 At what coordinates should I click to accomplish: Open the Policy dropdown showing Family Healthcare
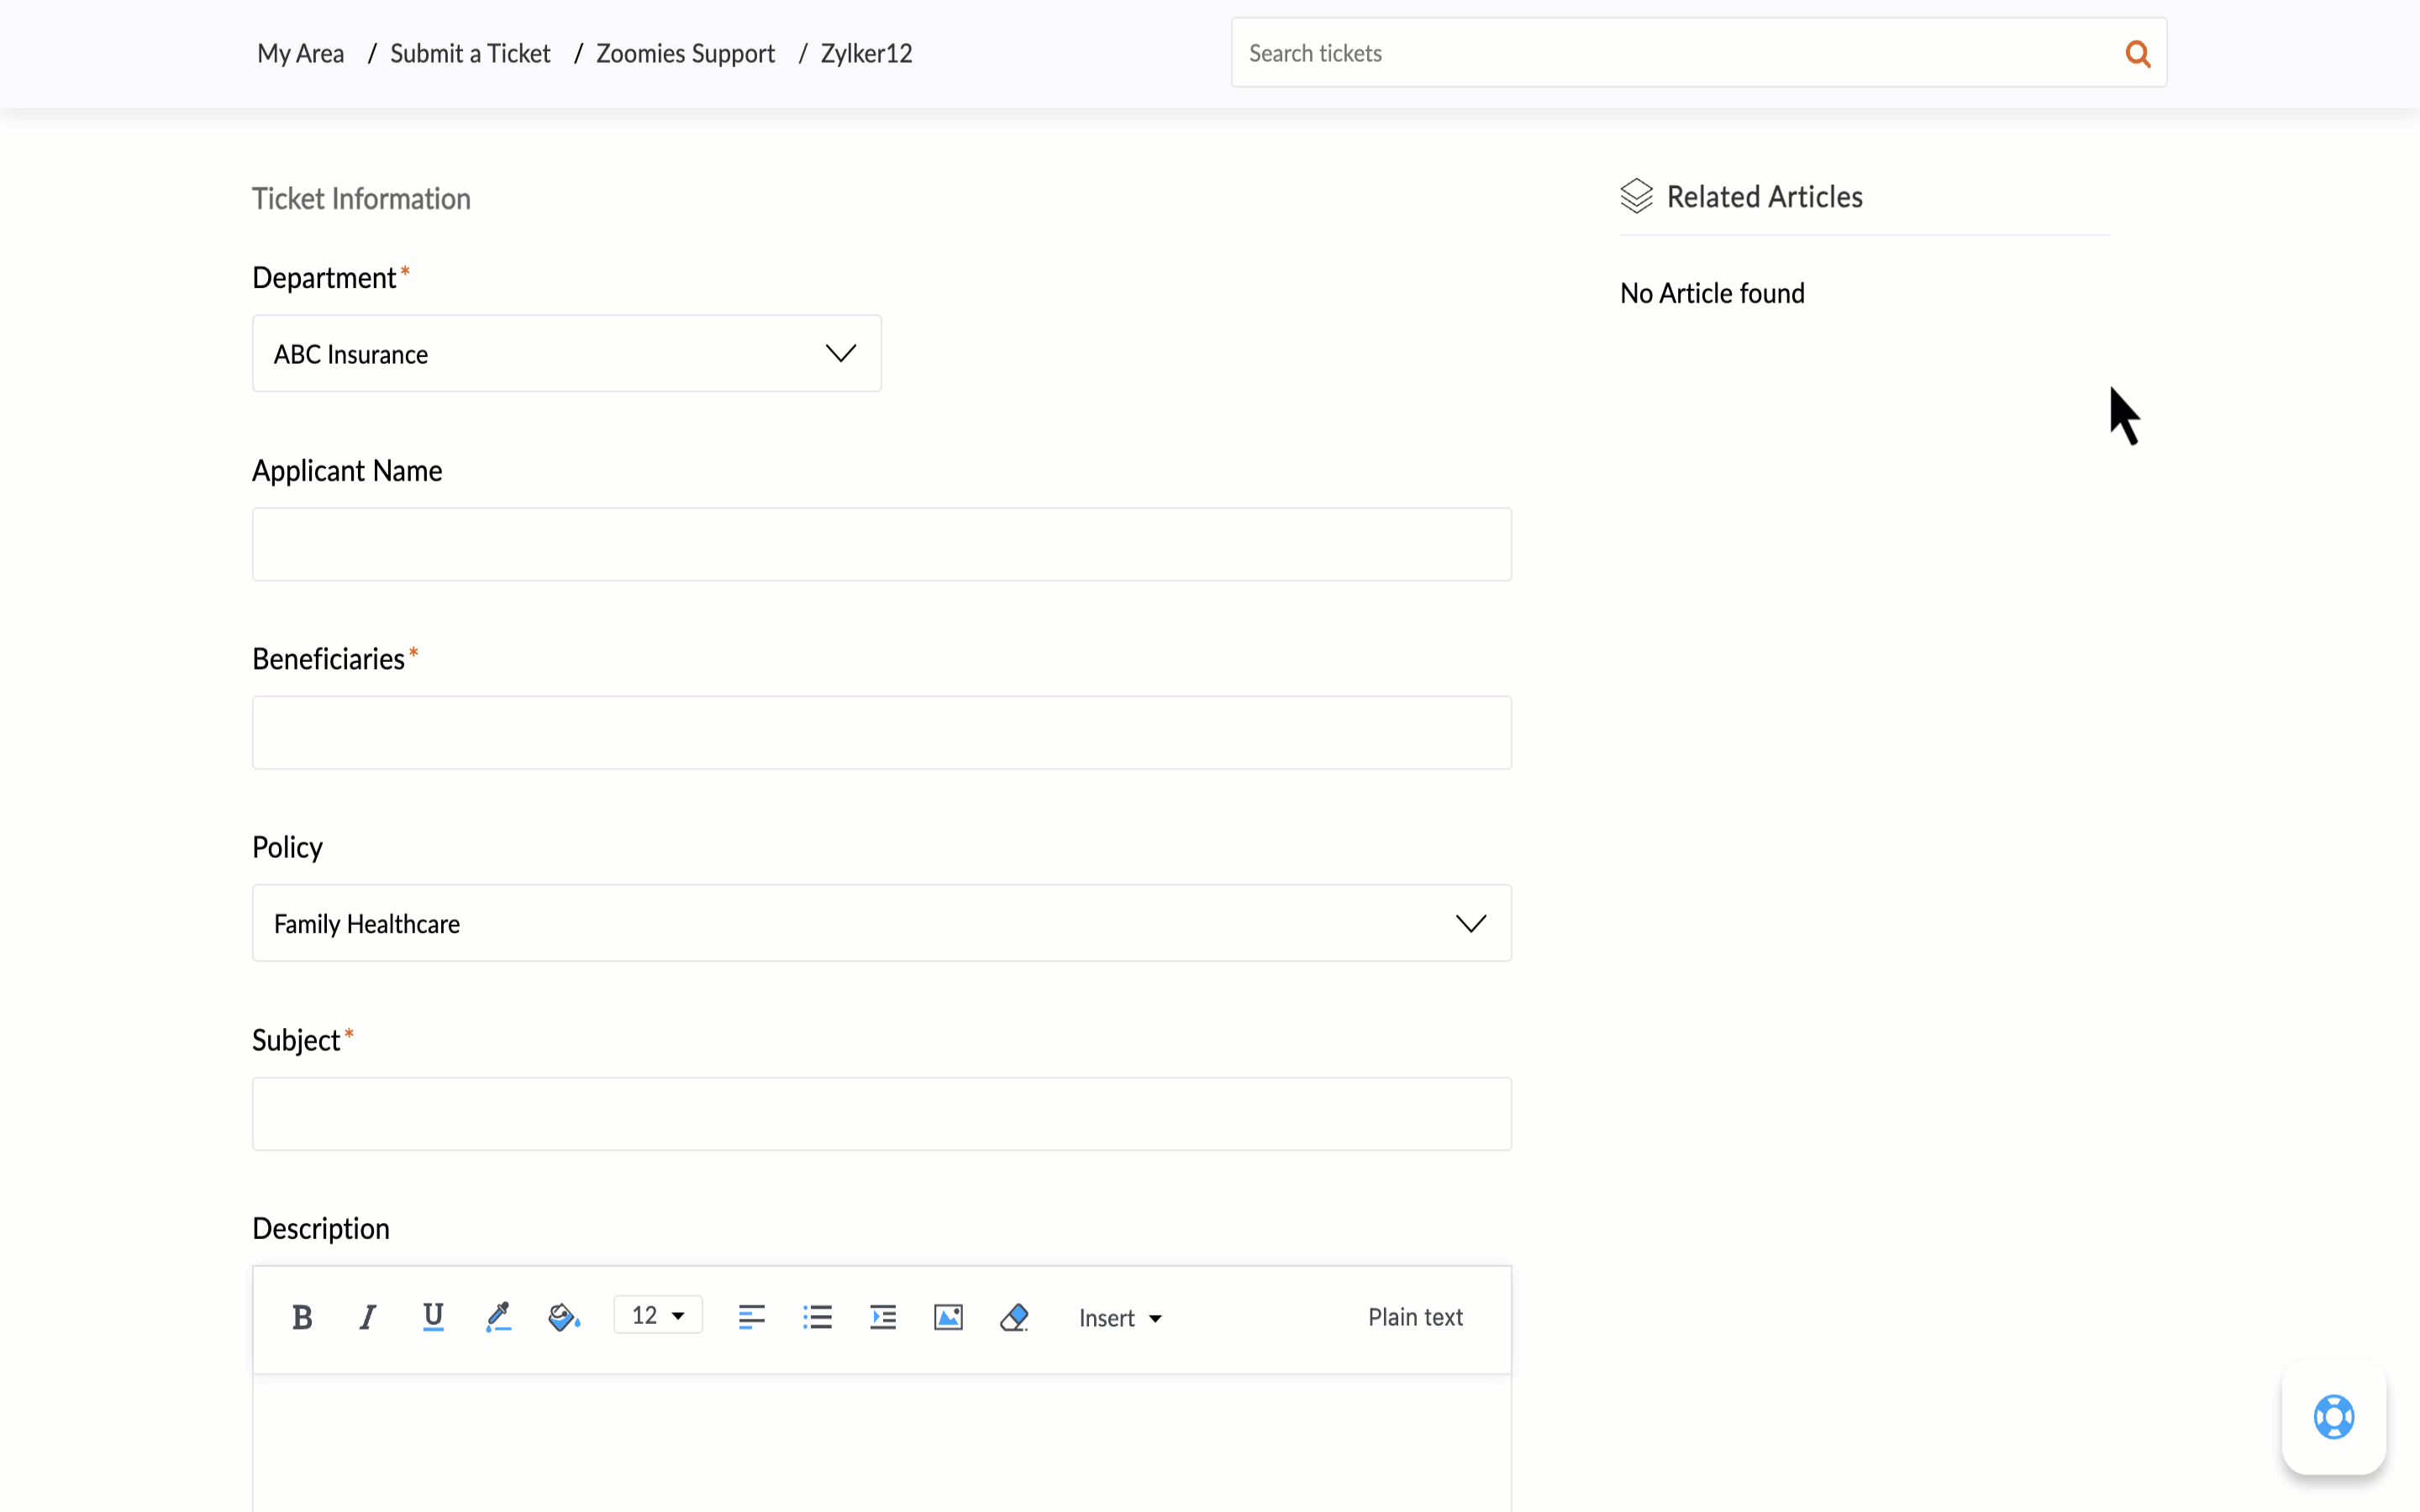tap(881, 923)
